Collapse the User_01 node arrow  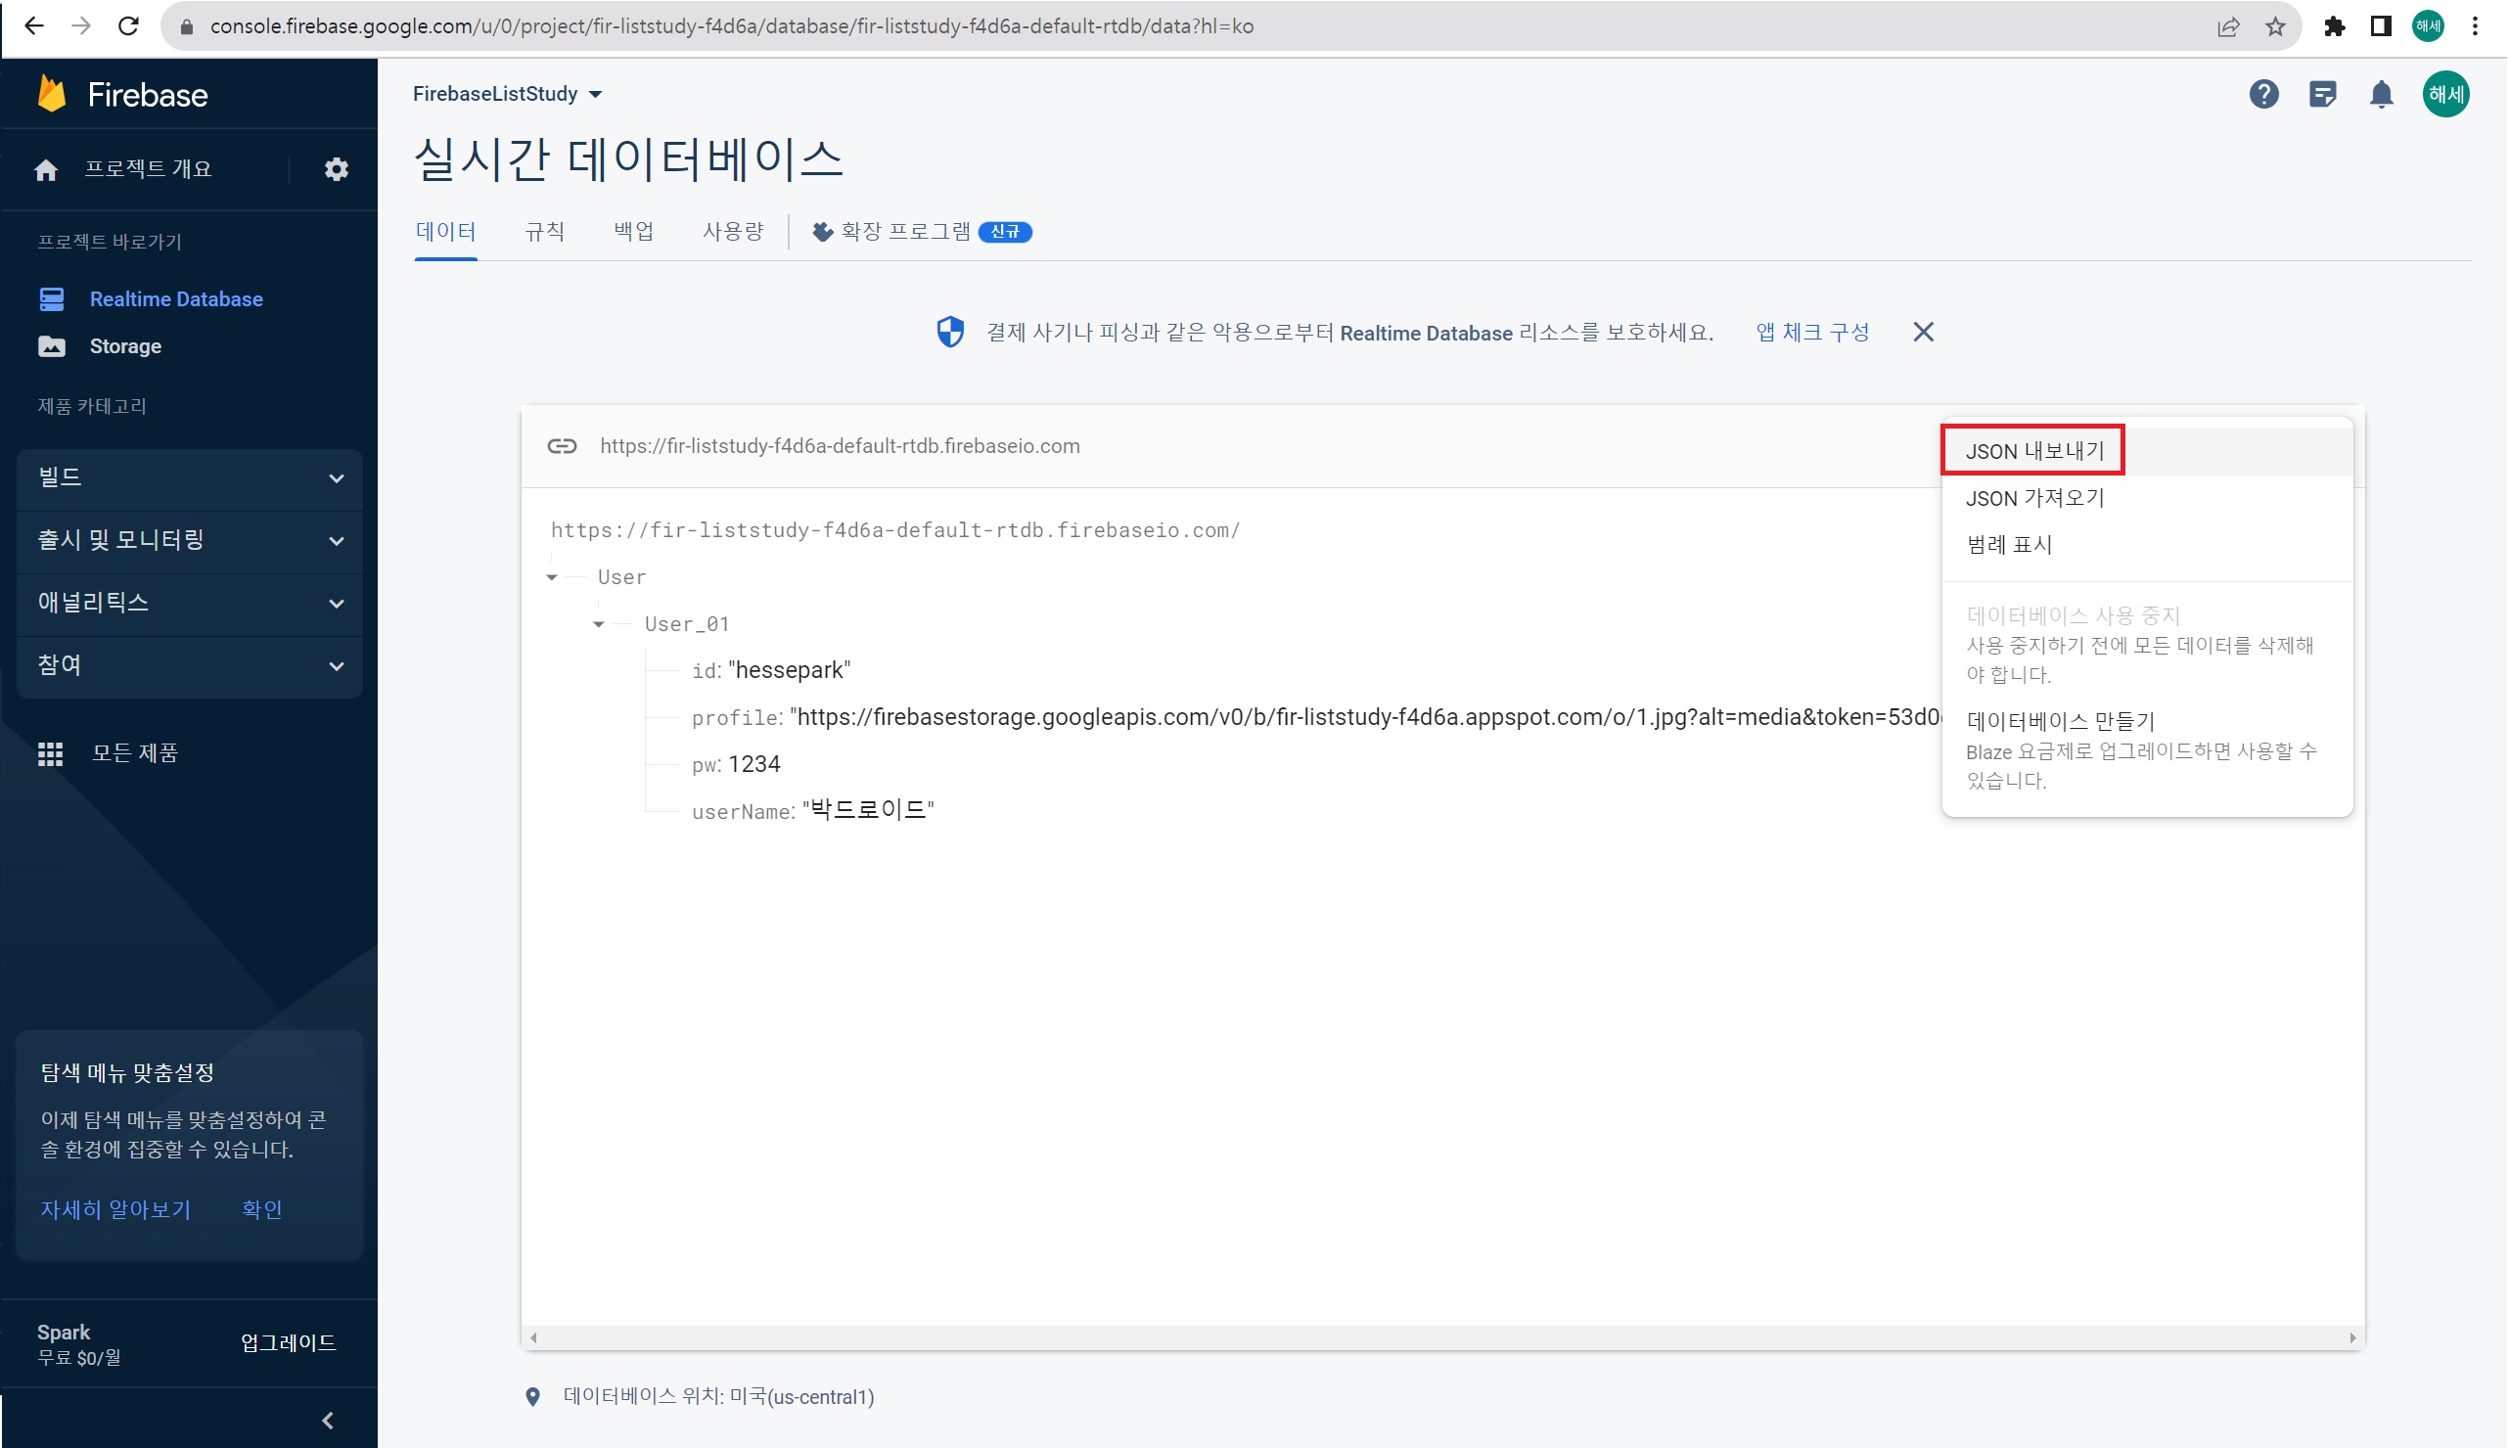tap(599, 624)
